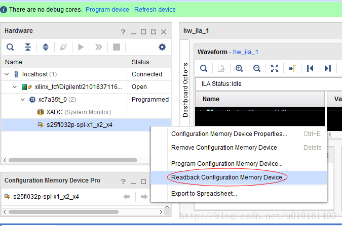Choose Readback Configuration Memory Device
Screen dimensions: 342x226
coord(239,177)
